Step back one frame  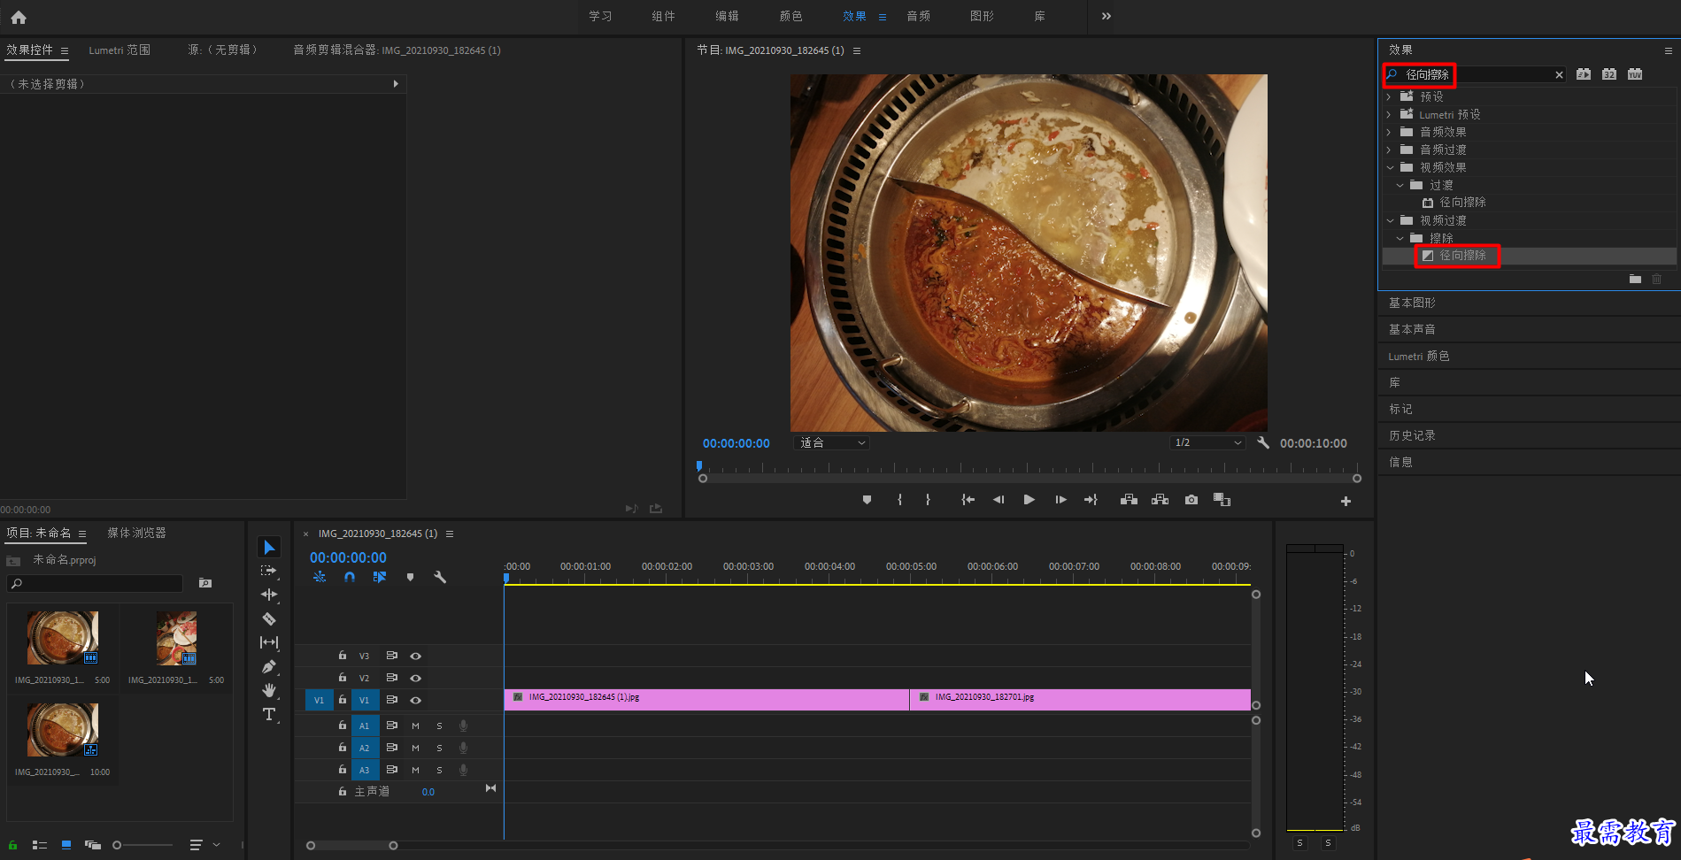pyautogui.click(x=999, y=500)
